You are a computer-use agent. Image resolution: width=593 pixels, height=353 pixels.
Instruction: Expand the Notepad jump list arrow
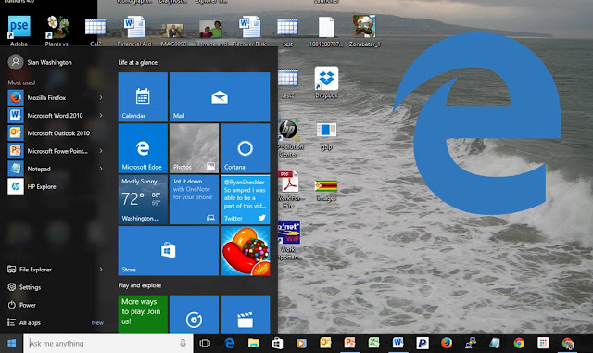(x=101, y=169)
